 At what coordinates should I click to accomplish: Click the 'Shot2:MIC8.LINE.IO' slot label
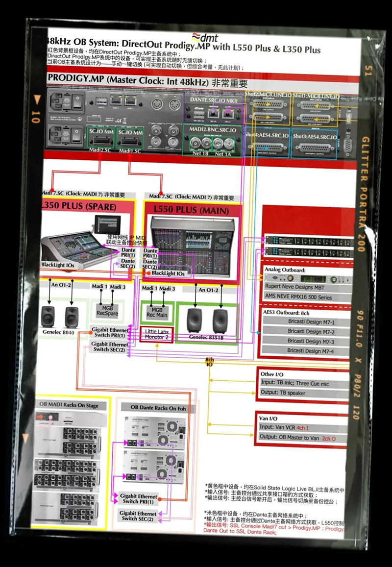pyautogui.click(x=268, y=95)
